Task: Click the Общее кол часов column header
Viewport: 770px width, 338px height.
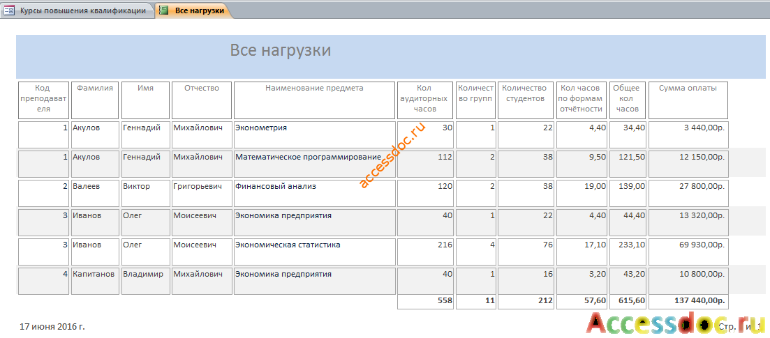Action: pos(627,100)
